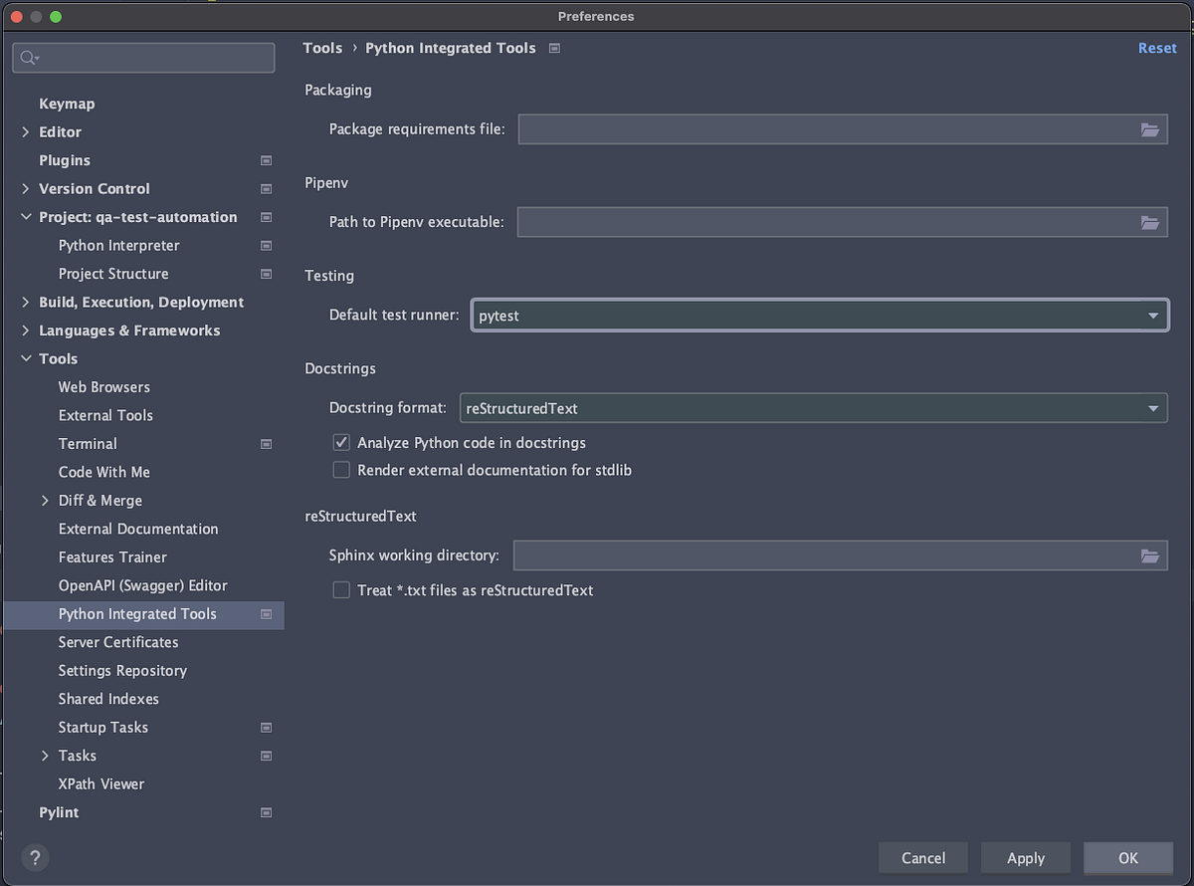The width and height of the screenshot is (1194, 886).
Task: Open help via the question mark icon
Action: [x=35, y=857]
